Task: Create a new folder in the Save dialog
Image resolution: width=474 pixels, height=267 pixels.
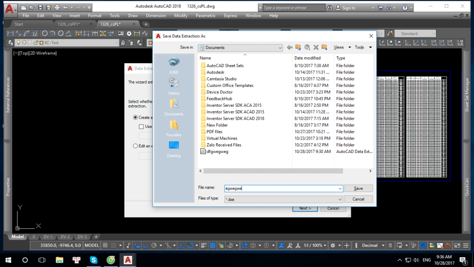Action: tap(324, 47)
